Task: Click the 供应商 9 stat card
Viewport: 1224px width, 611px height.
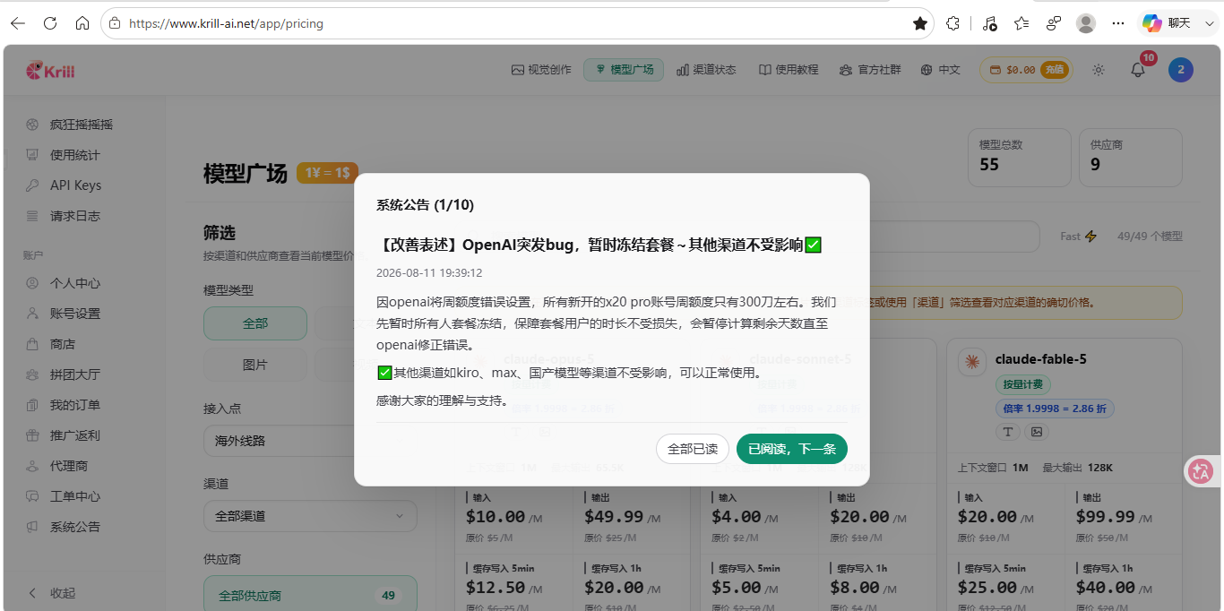Action: pyautogui.click(x=1130, y=158)
